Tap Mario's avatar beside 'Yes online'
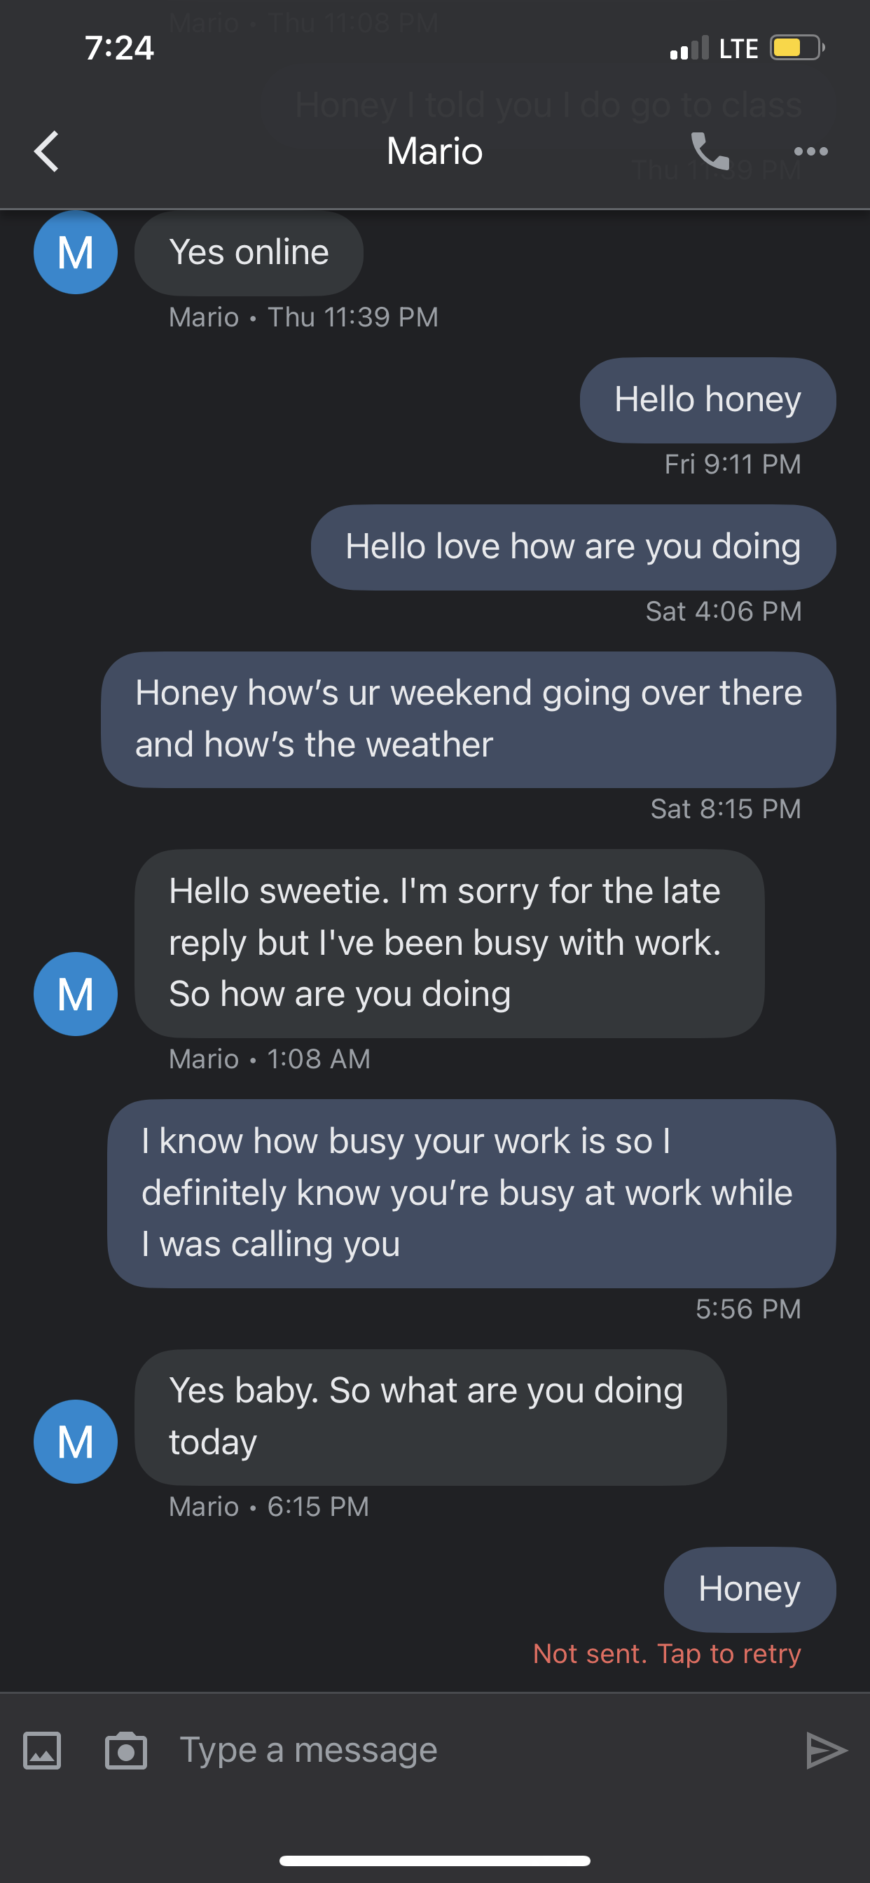Image resolution: width=870 pixels, height=1883 pixels. (76, 252)
